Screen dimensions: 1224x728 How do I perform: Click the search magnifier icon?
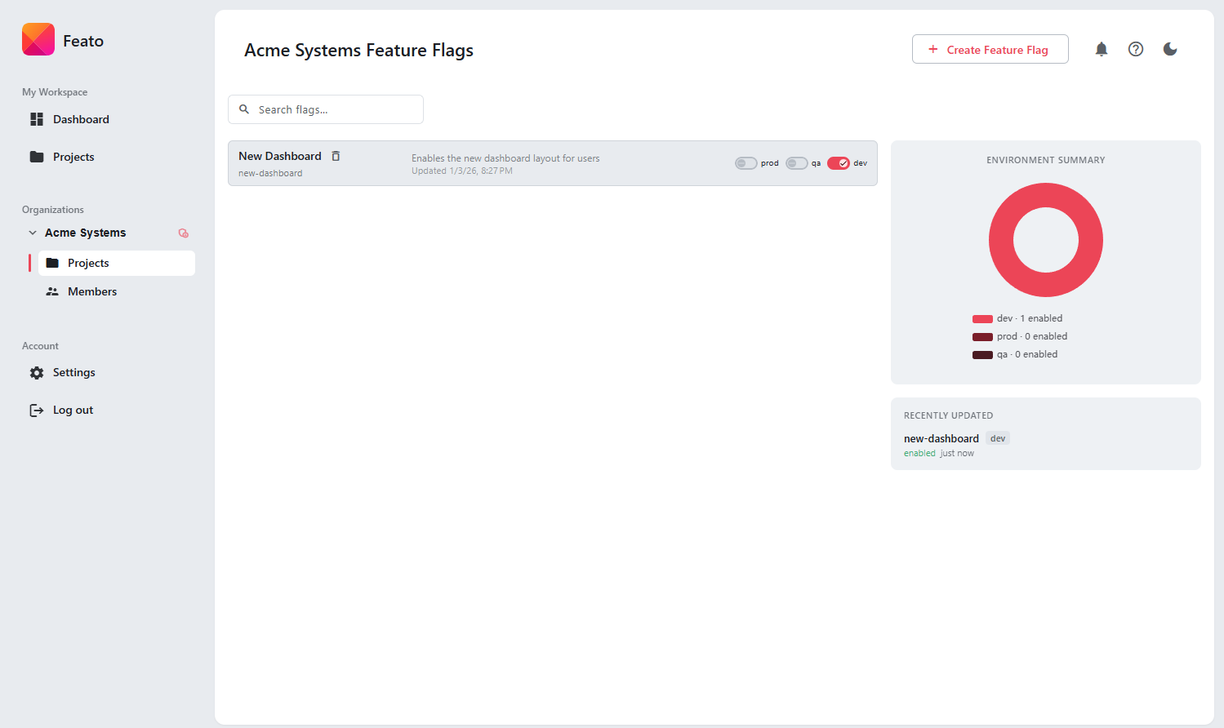pyautogui.click(x=245, y=109)
